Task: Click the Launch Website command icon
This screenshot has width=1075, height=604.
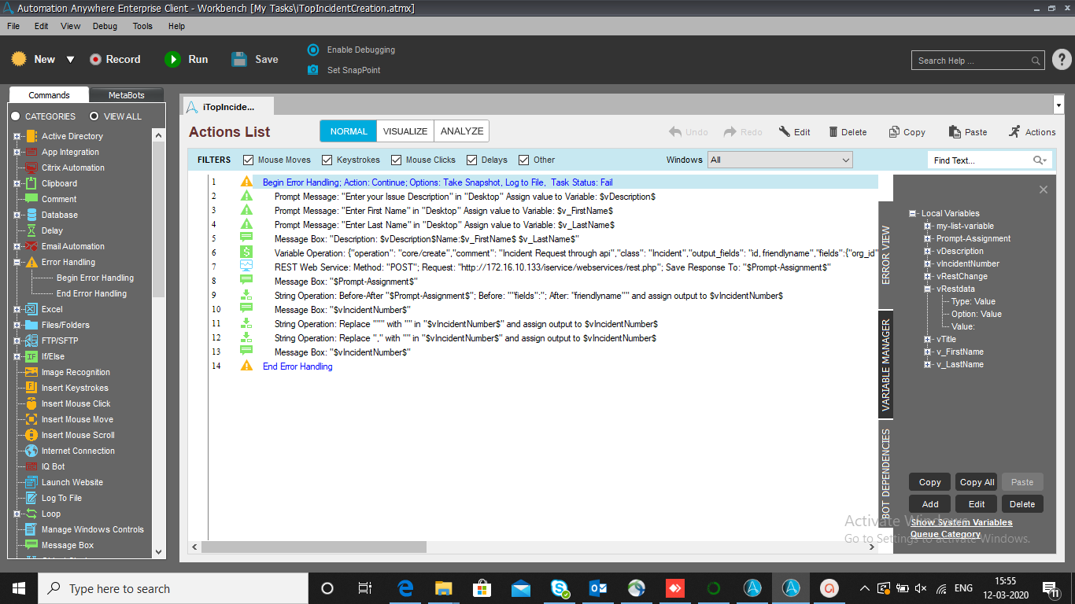Action: [31, 482]
